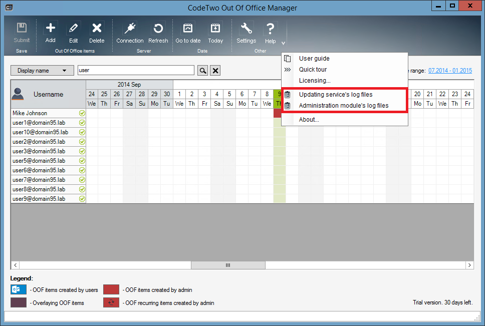Click the Username column header label

click(x=48, y=94)
